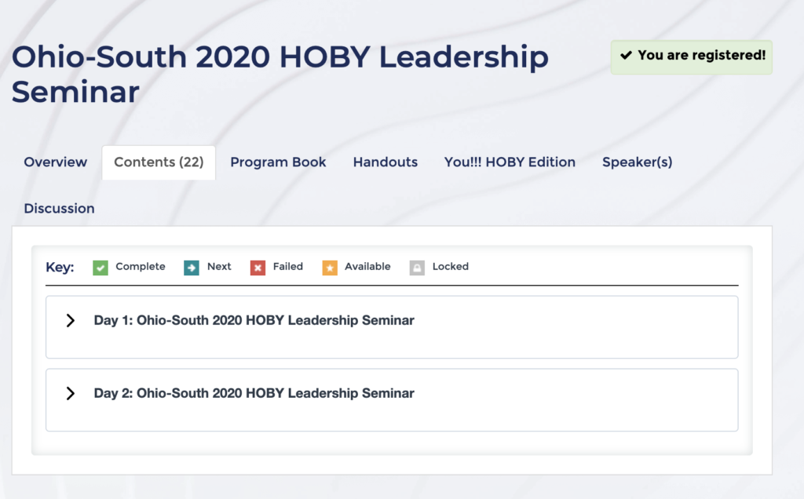804x499 pixels.
Task: Click the Failed legend label
Action: (287, 267)
